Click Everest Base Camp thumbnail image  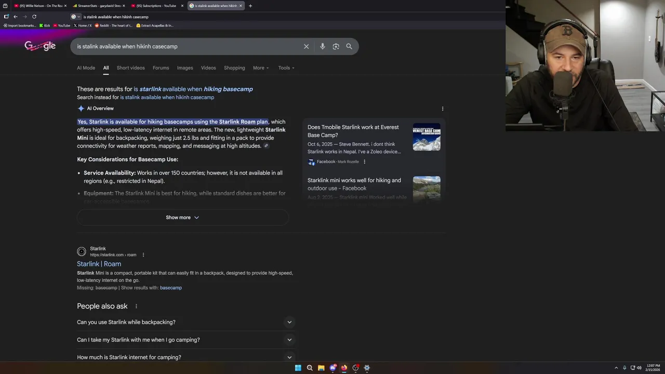pos(427,137)
